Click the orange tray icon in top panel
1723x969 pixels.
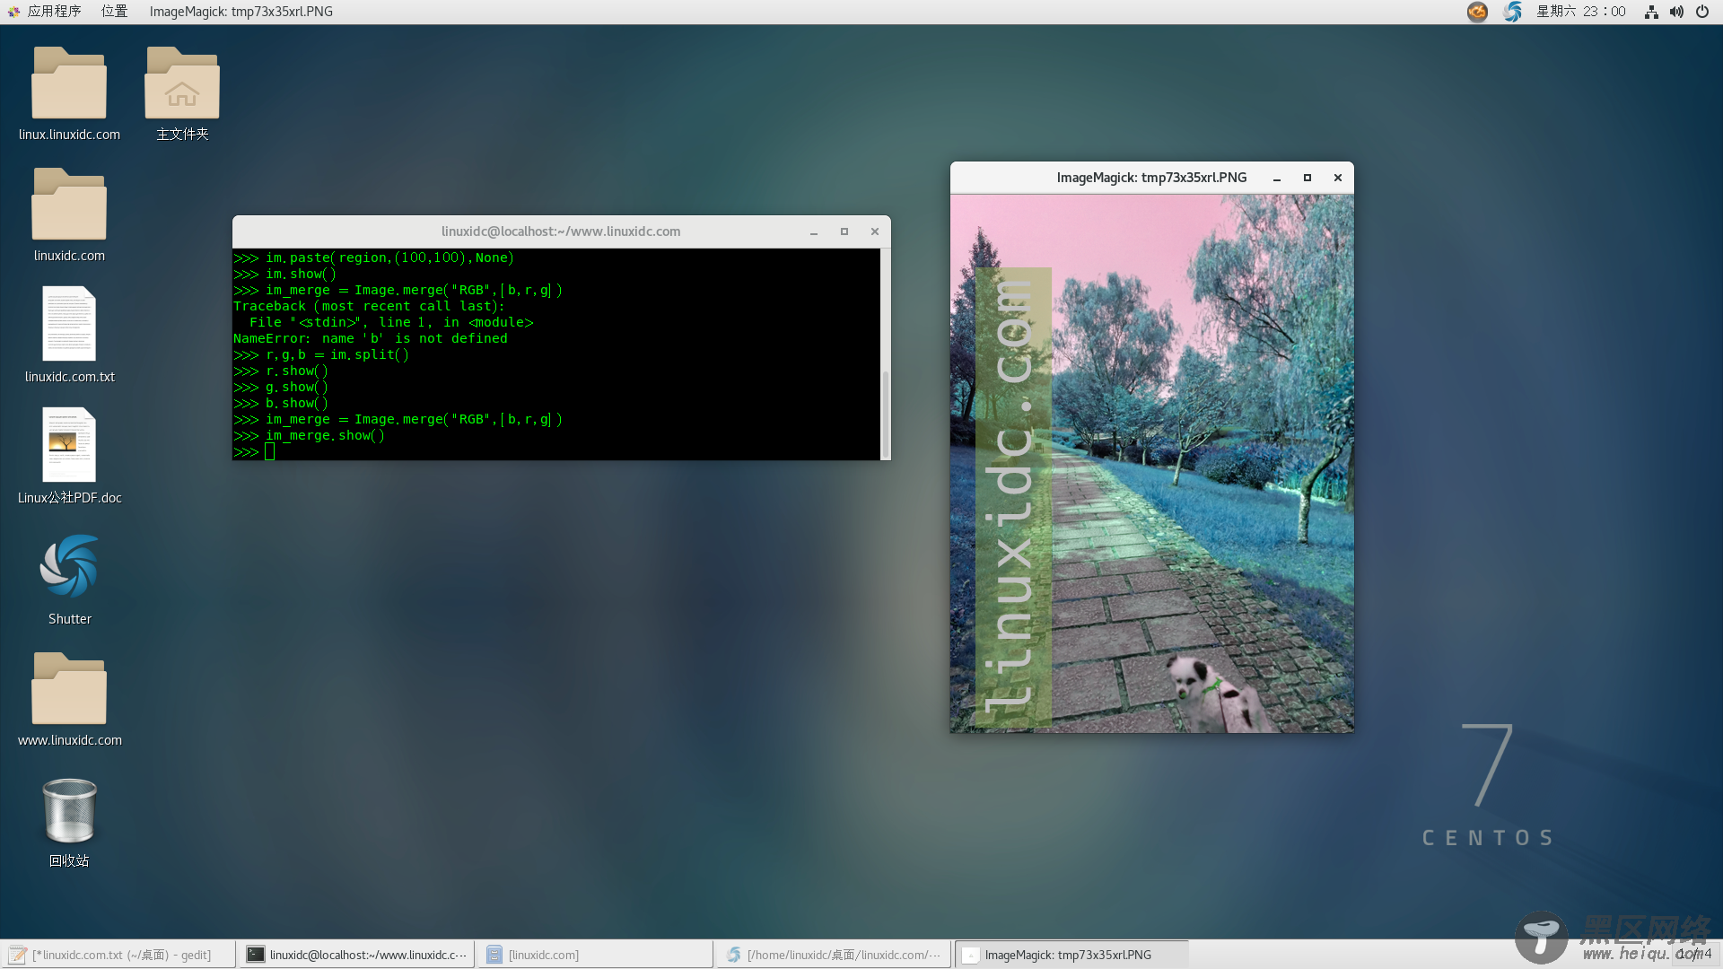pos(1477,12)
